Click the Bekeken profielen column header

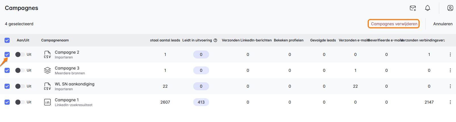[288, 40]
